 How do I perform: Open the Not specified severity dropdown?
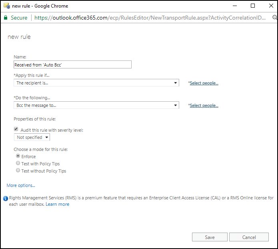(32, 137)
